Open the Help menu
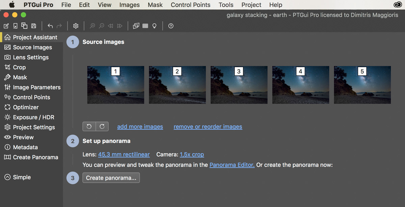Image resolution: width=405 pixels, height=207 pixels. (276, 5)
